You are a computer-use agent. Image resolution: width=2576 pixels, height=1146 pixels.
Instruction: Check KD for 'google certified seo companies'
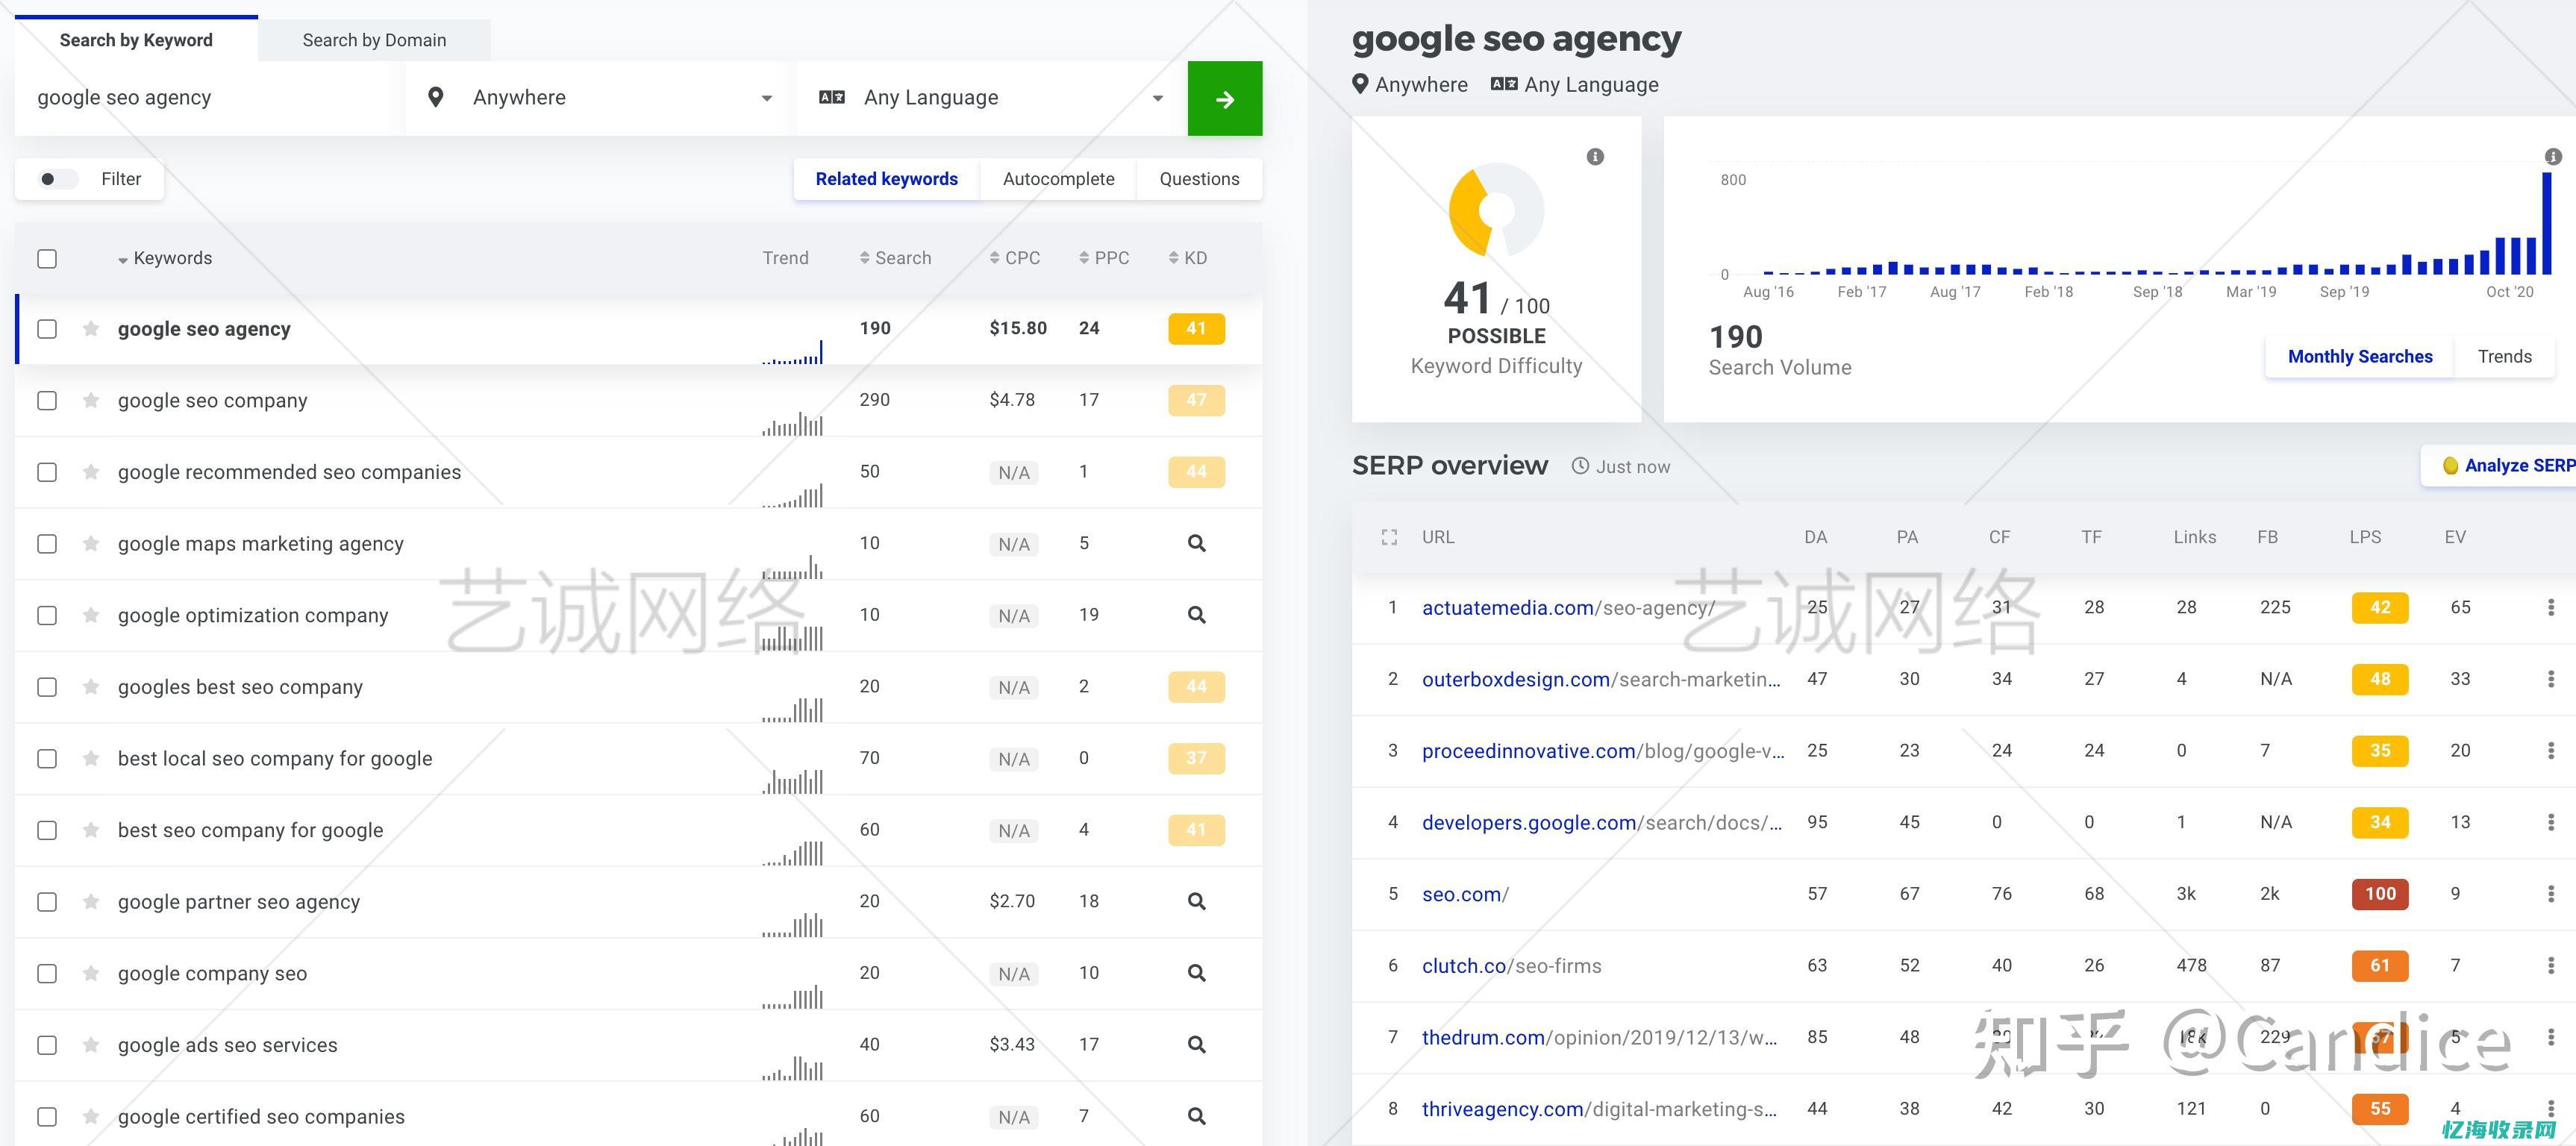(x=1196, y=1117)
